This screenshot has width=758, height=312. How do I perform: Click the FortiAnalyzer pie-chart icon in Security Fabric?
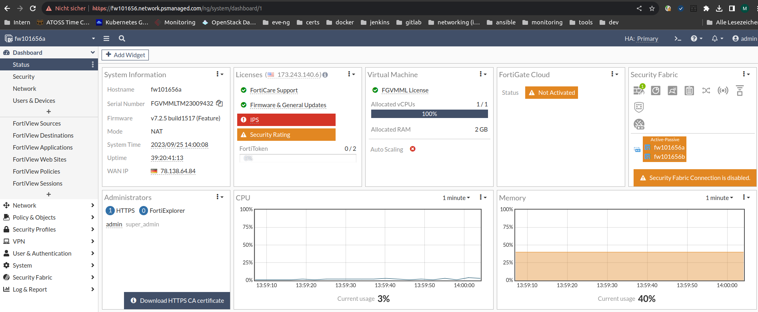pyautogui.click(x=656, y=90)
